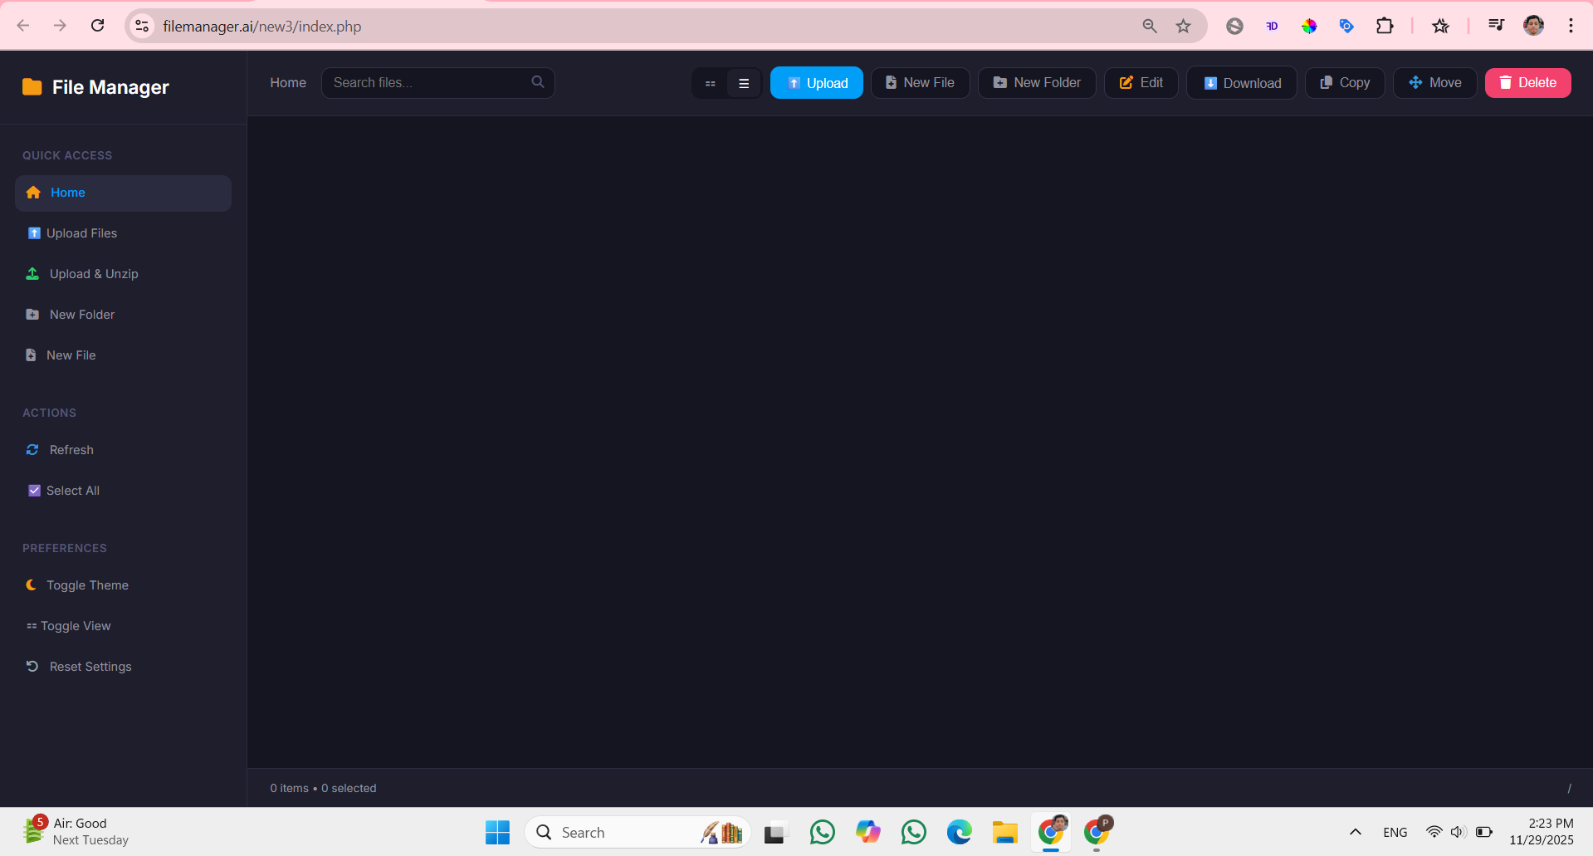This screenshot has height=856, width=1593.
Task: Click the Move toolbar button
Action: (x=1434, y=83)
